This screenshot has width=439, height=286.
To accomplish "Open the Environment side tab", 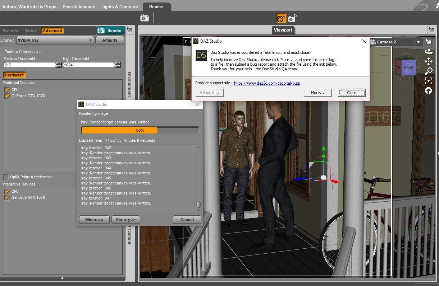I will coord(129,84).
